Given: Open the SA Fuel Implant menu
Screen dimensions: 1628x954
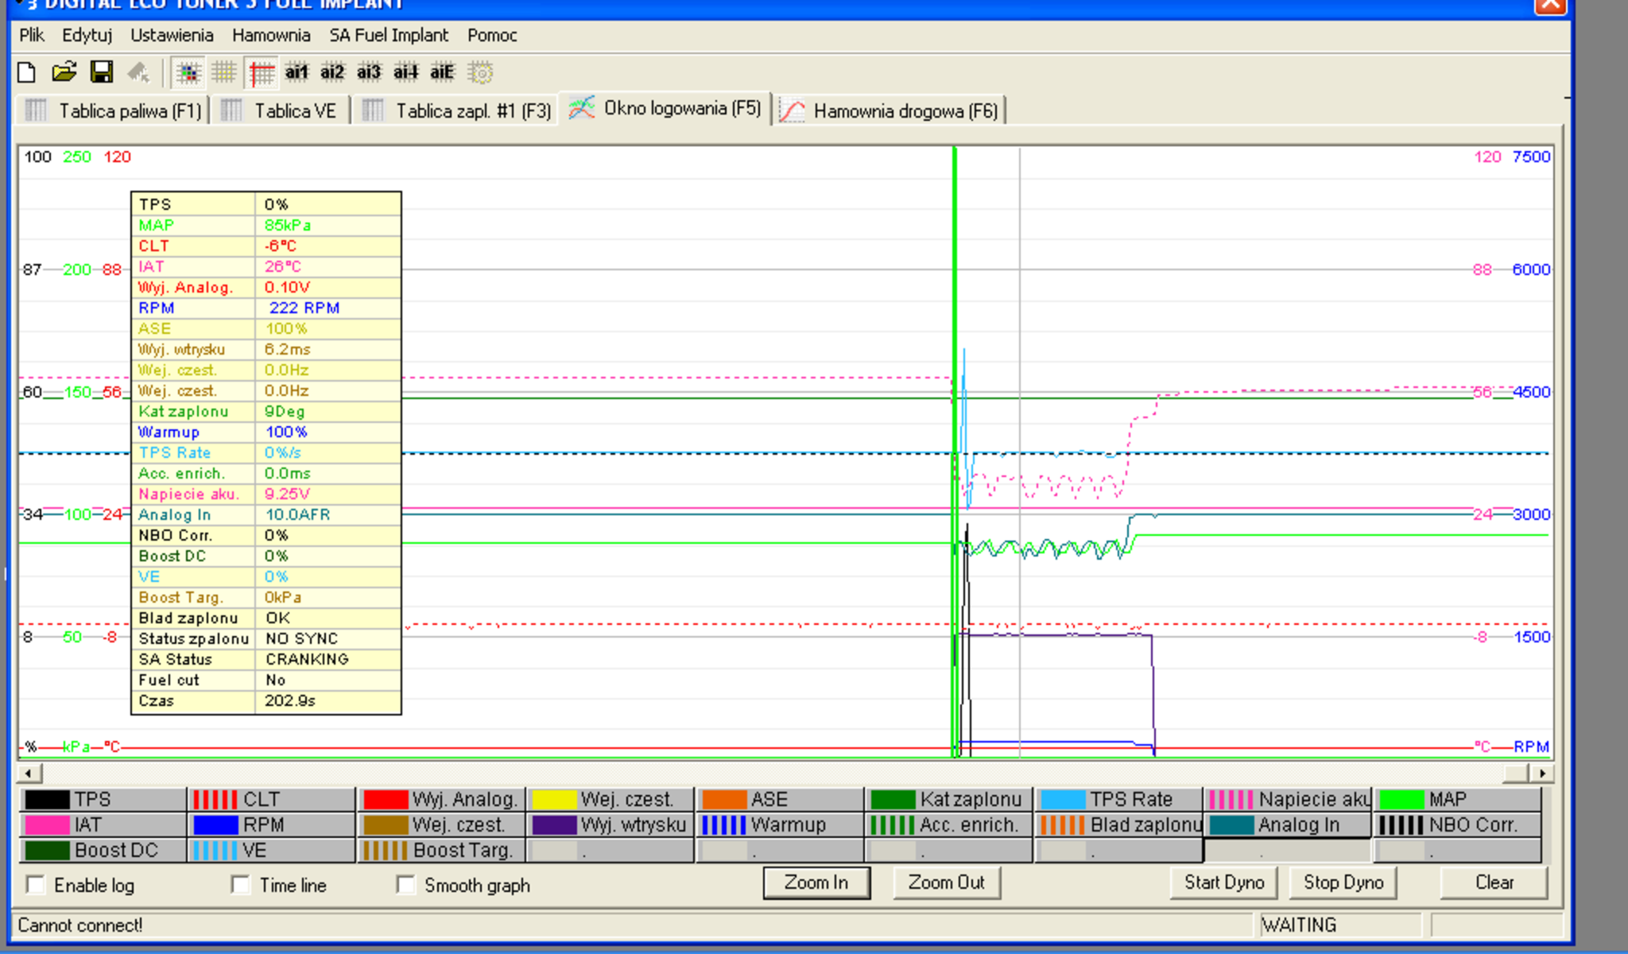Looking at the screenshot, I should tap(389, 35).
